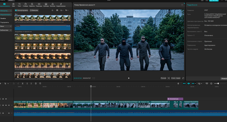Click the Изменить button in details panel
The image size is (227, 122).
(224, 78)
